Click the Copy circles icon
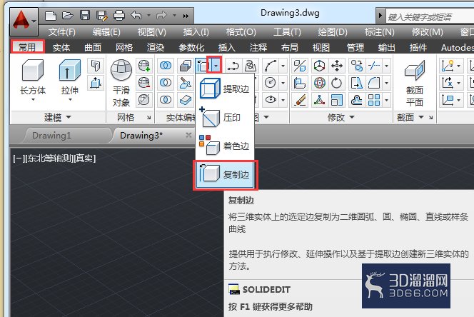The width and height of the screenshot is (474, 317). tap(357, 66)
